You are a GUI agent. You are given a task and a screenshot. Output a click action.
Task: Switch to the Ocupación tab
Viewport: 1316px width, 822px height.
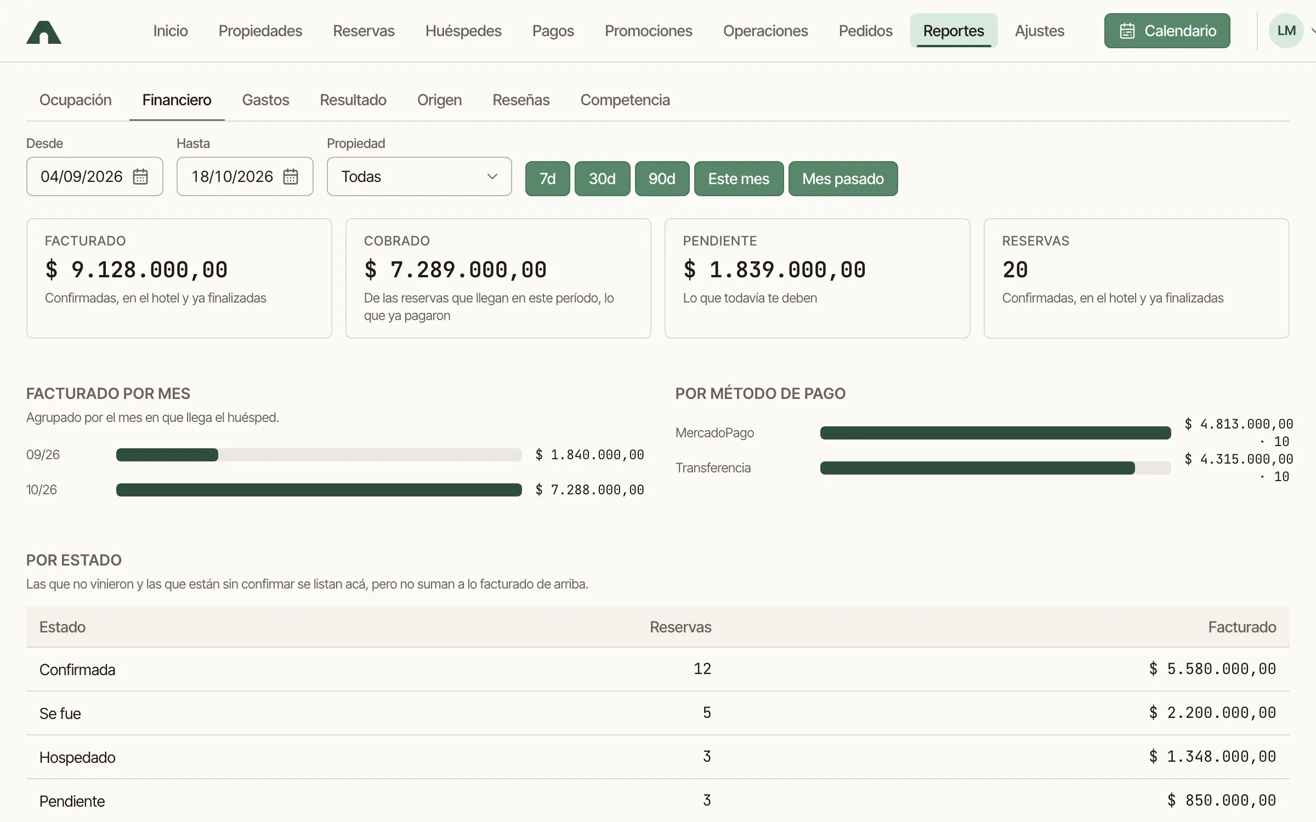click(76, 100)
